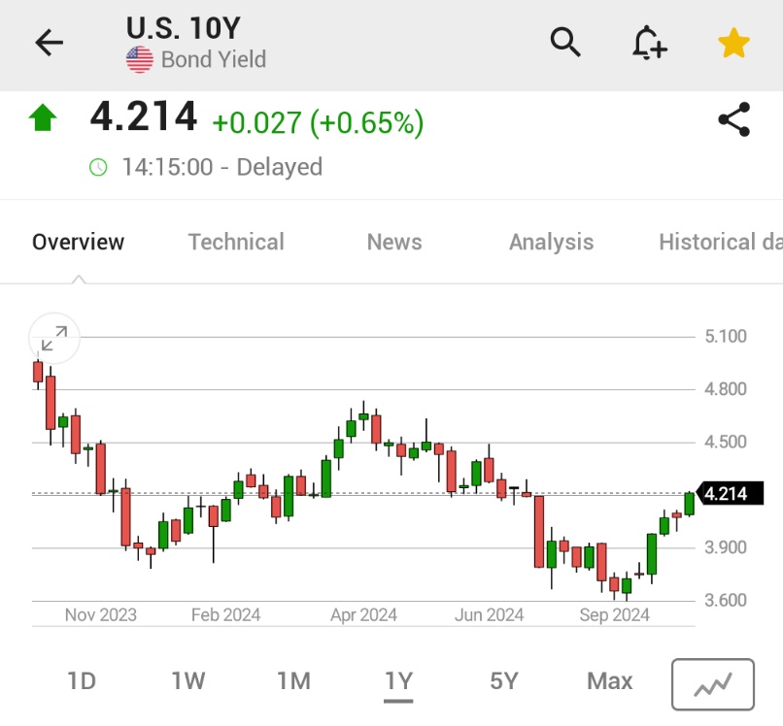Switch to line chart view icon
Image resolution: width=783 pixels, height=726 pixels.
[x=712, y=682]
